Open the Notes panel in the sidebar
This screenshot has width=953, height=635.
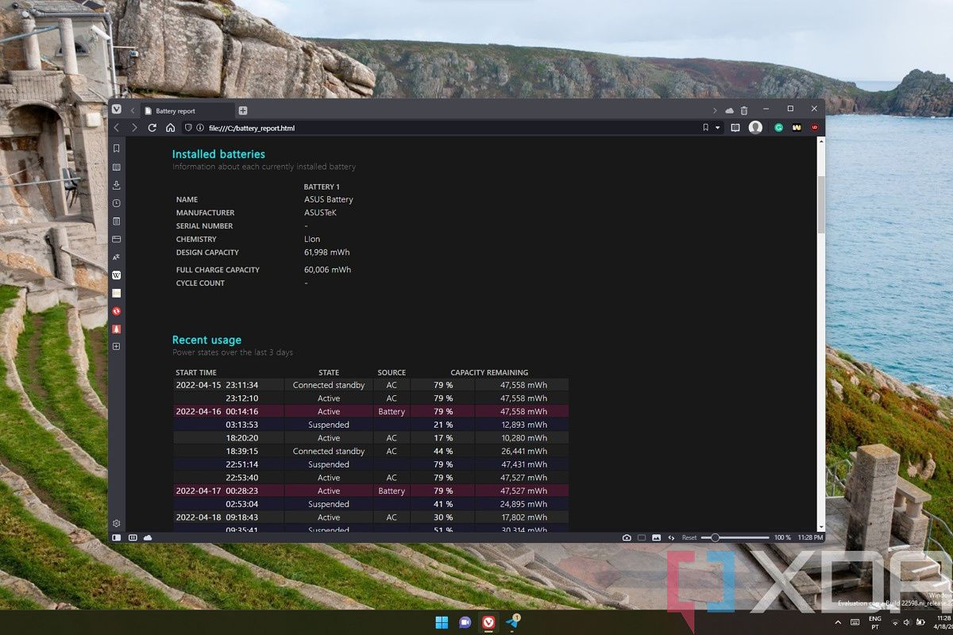[117, 221]
